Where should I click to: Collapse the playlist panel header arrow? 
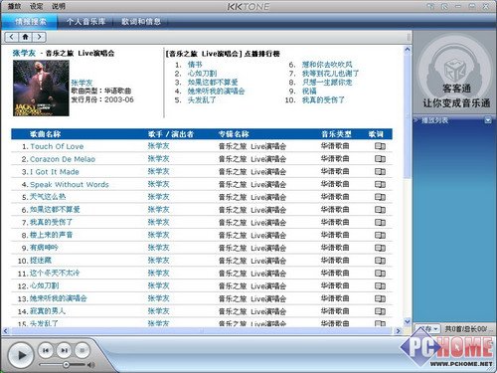(x=488, y=120)
